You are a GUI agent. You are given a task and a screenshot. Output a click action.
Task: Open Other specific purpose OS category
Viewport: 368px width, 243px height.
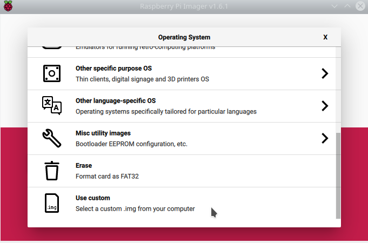[182, 74]
